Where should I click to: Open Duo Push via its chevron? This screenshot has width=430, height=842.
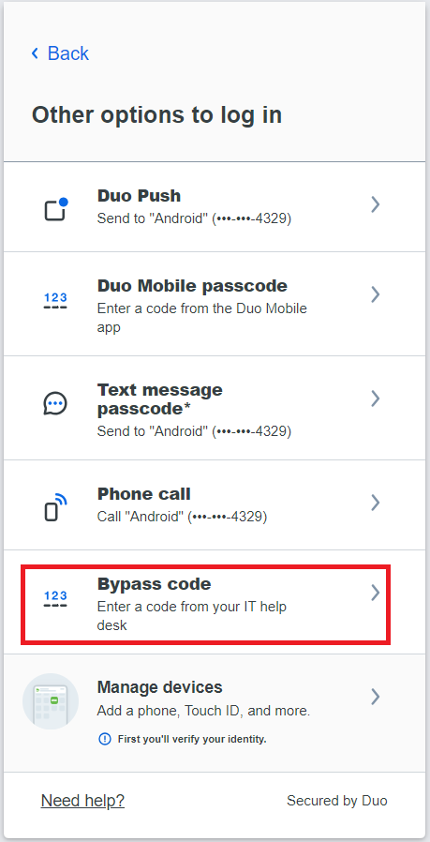376,204
